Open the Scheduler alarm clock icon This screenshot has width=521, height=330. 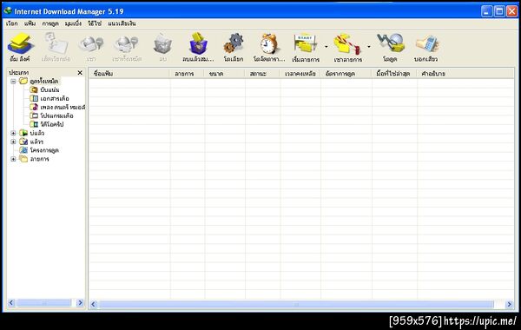(x=269, y=43)
